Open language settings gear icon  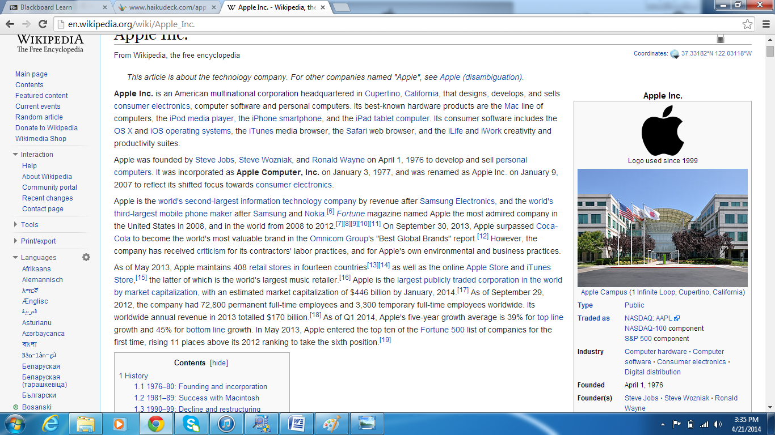[x=86, y=257]
